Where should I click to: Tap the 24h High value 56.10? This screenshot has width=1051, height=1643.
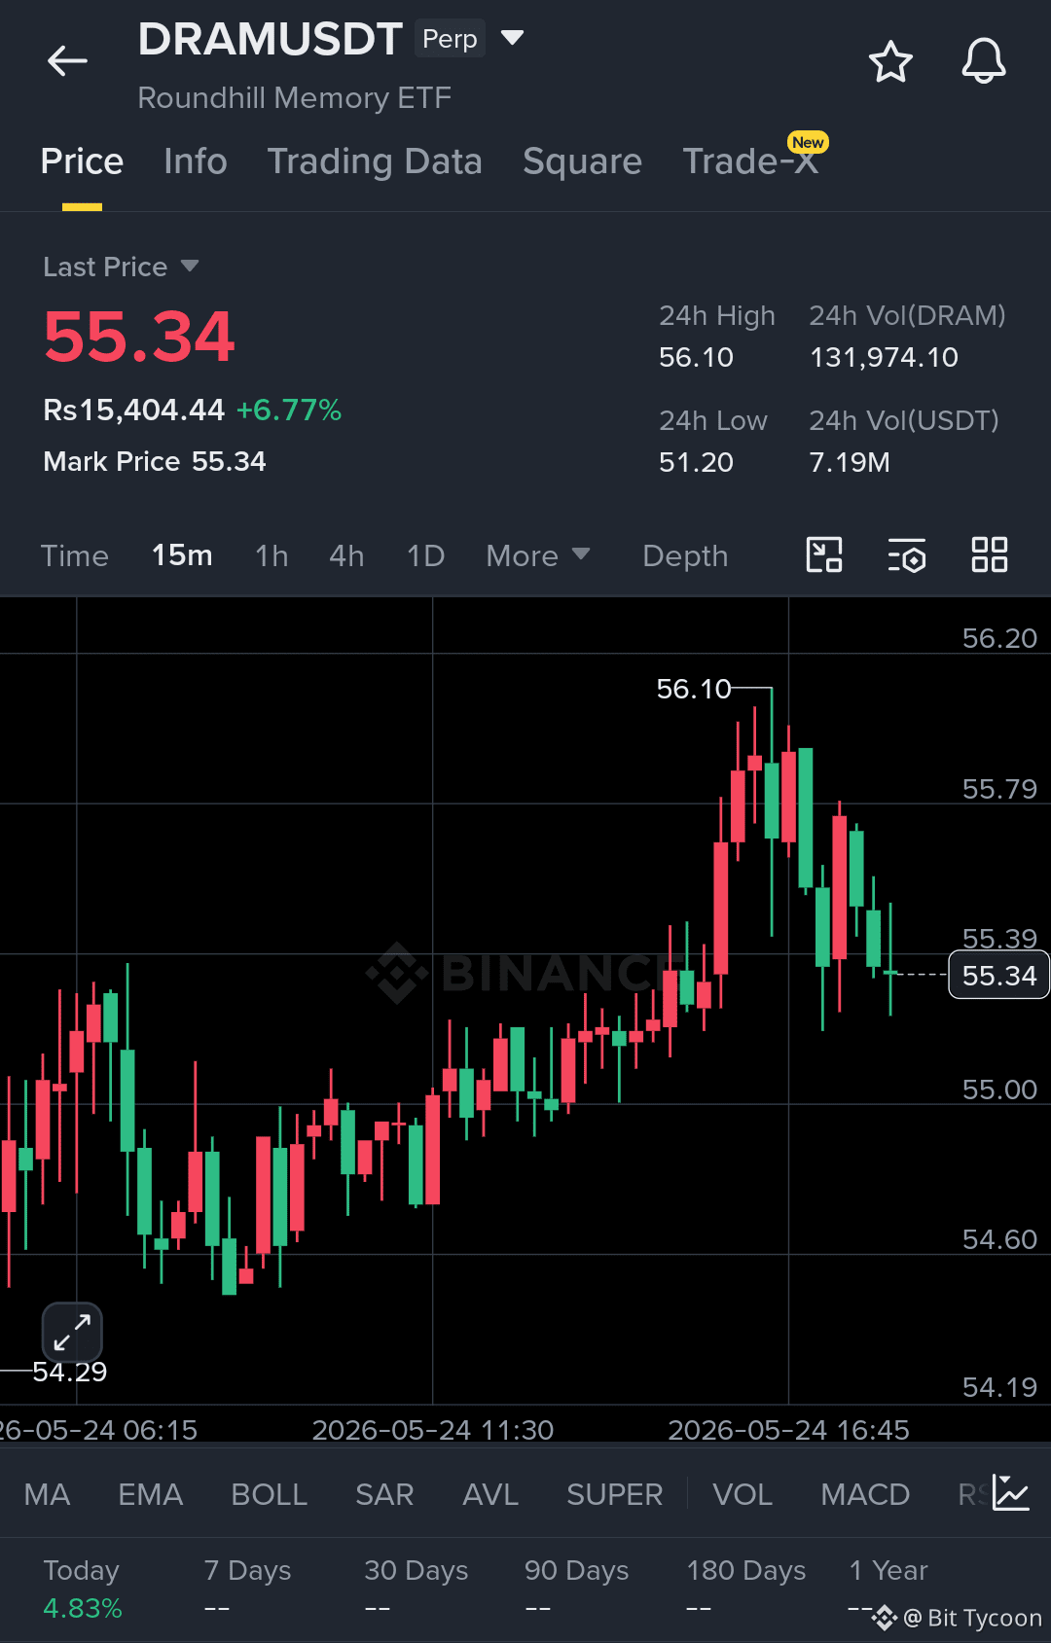pos(696,357)
